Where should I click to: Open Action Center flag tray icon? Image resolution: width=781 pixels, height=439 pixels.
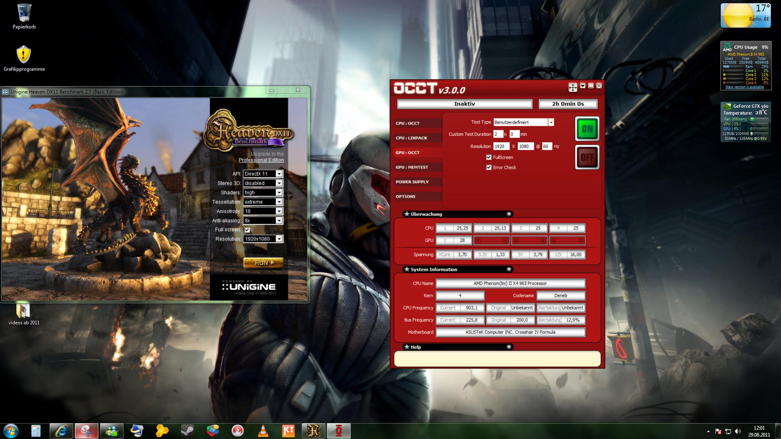(718, 431)
